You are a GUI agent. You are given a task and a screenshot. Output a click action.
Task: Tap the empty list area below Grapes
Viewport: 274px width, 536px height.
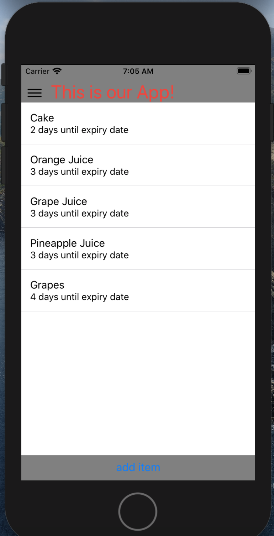click(138, 383)
